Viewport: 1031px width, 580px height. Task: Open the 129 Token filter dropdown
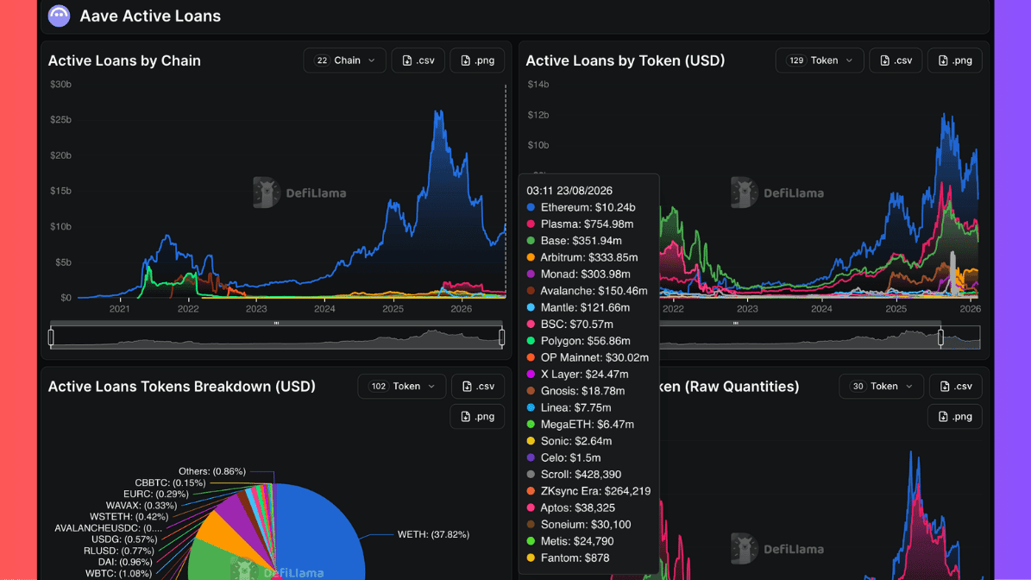click(820, 60)
